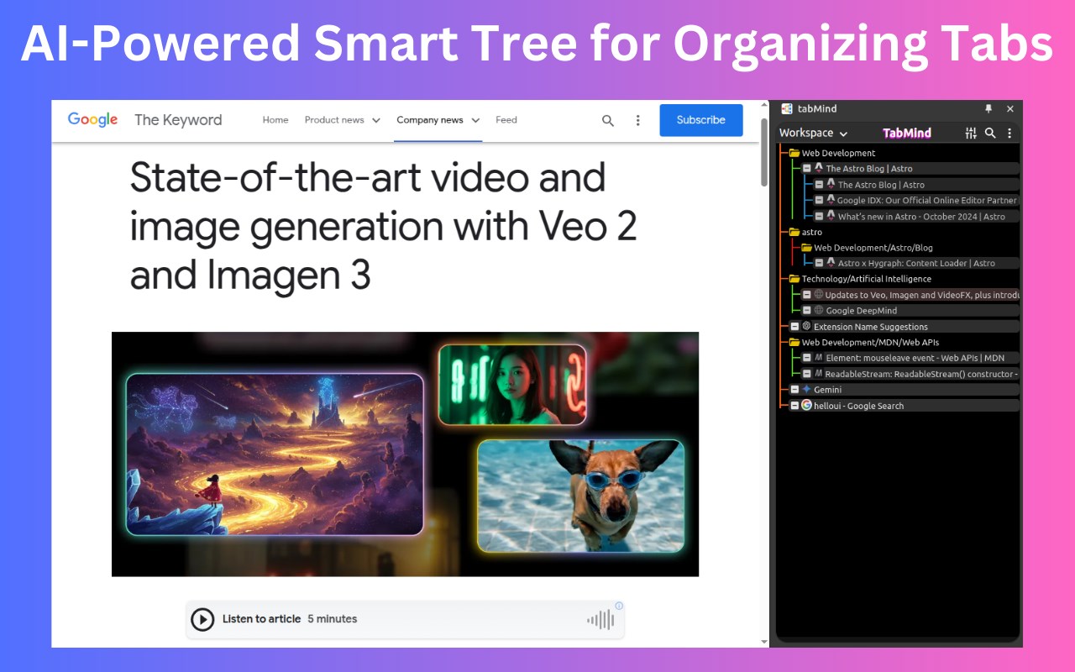Click the MDN icon on ReadableStream row
The width and height of the screenshot is (1075, 672).
[819, 374]
